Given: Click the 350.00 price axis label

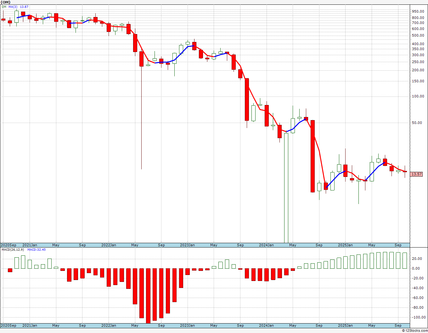Looking at the screenshot, I should pos(418,49).
